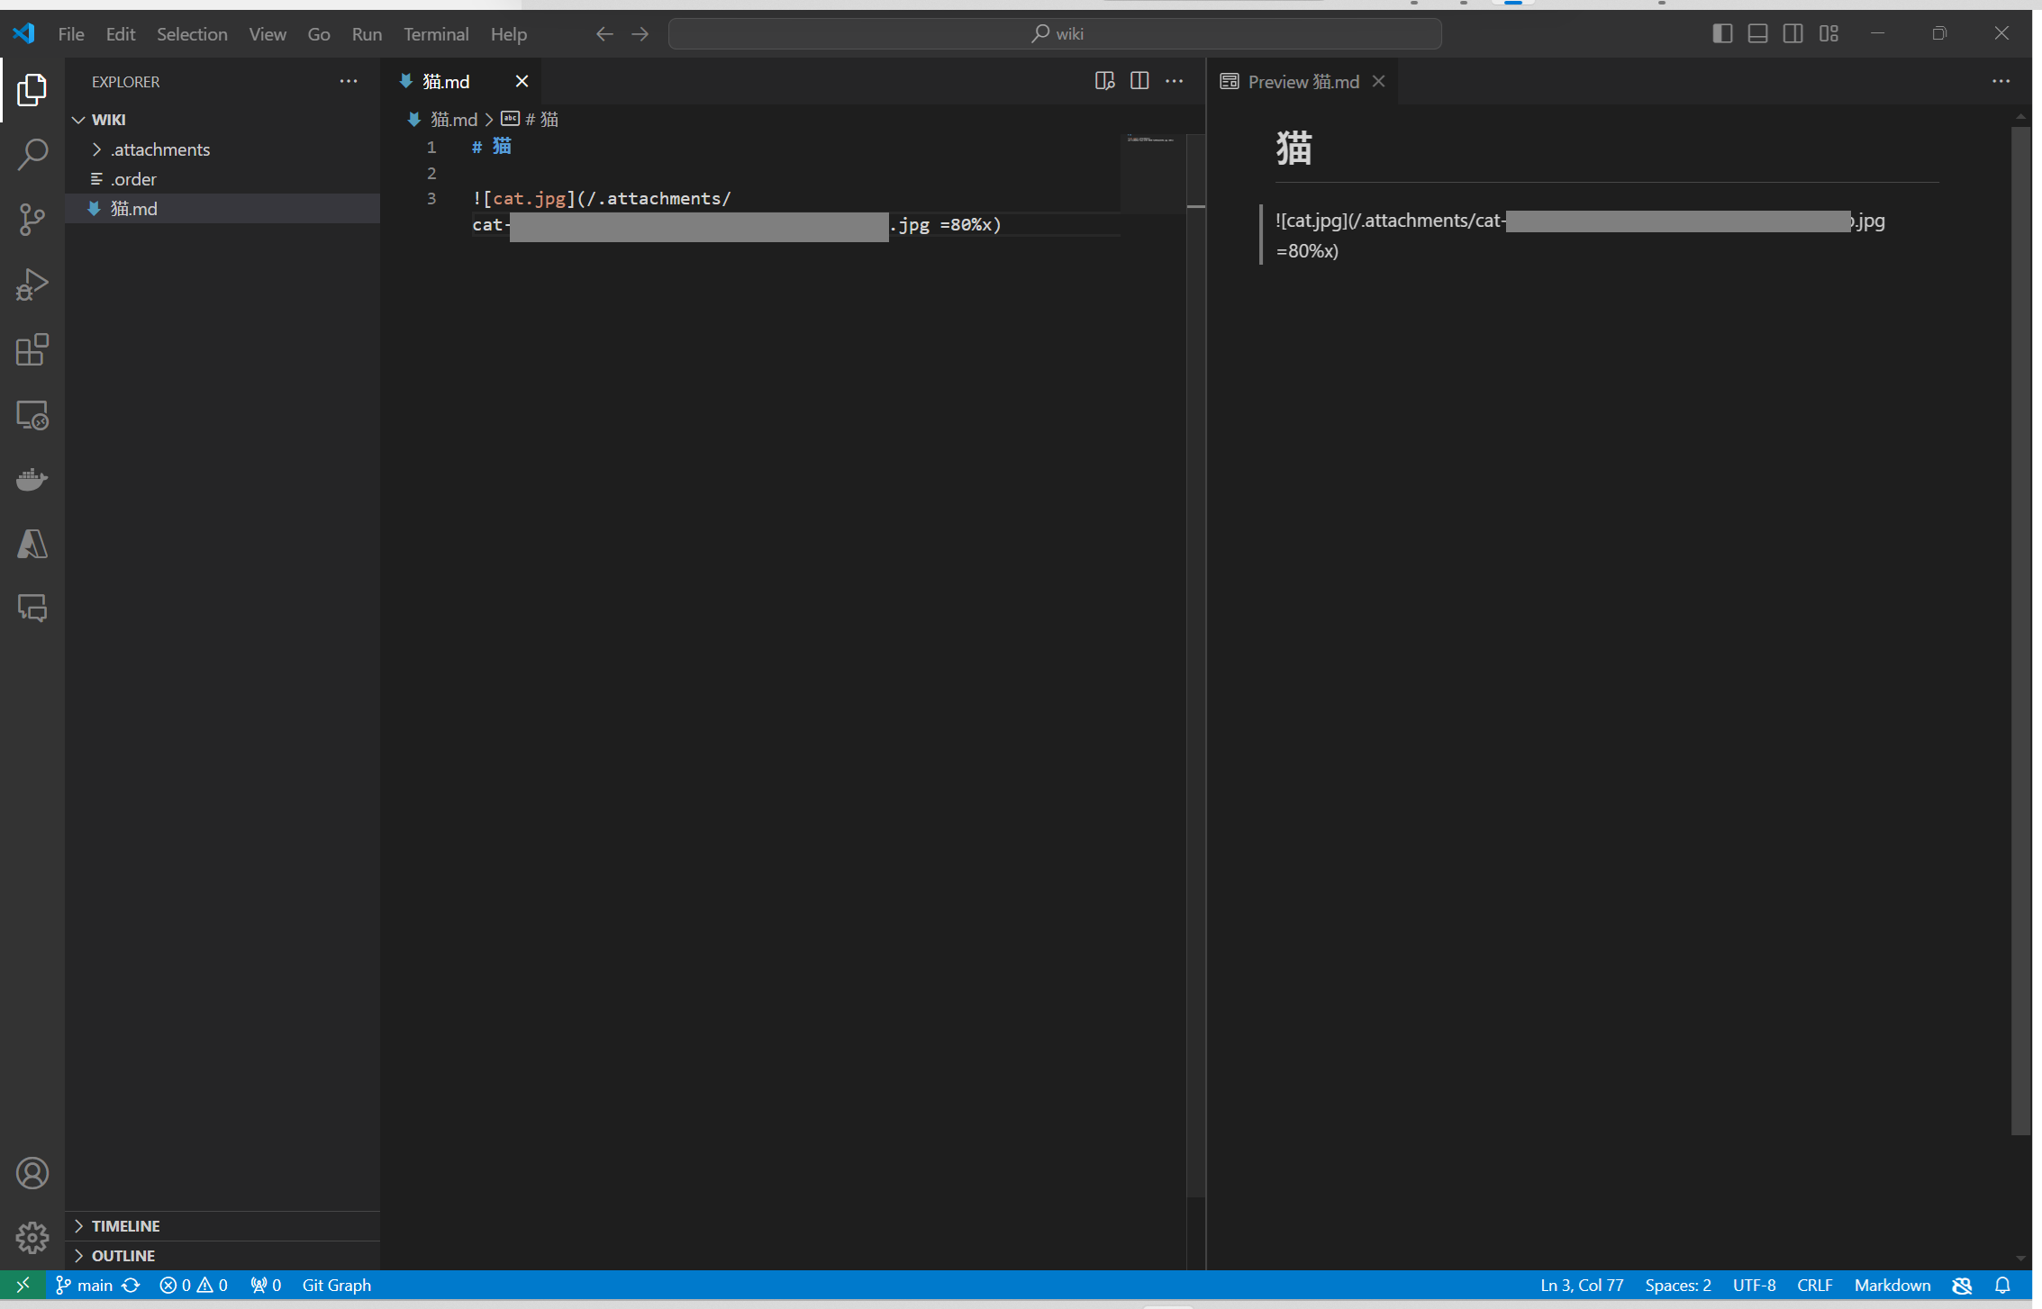Click the wiki command center search box

point(1055,33)
